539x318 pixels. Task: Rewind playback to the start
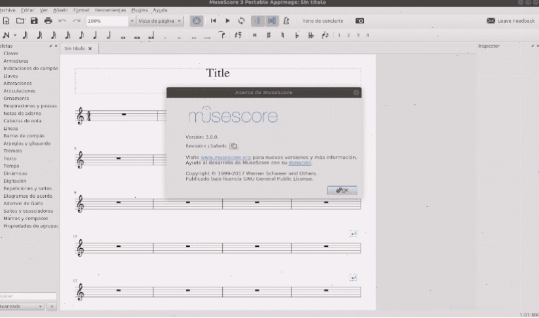coord(213,21)
